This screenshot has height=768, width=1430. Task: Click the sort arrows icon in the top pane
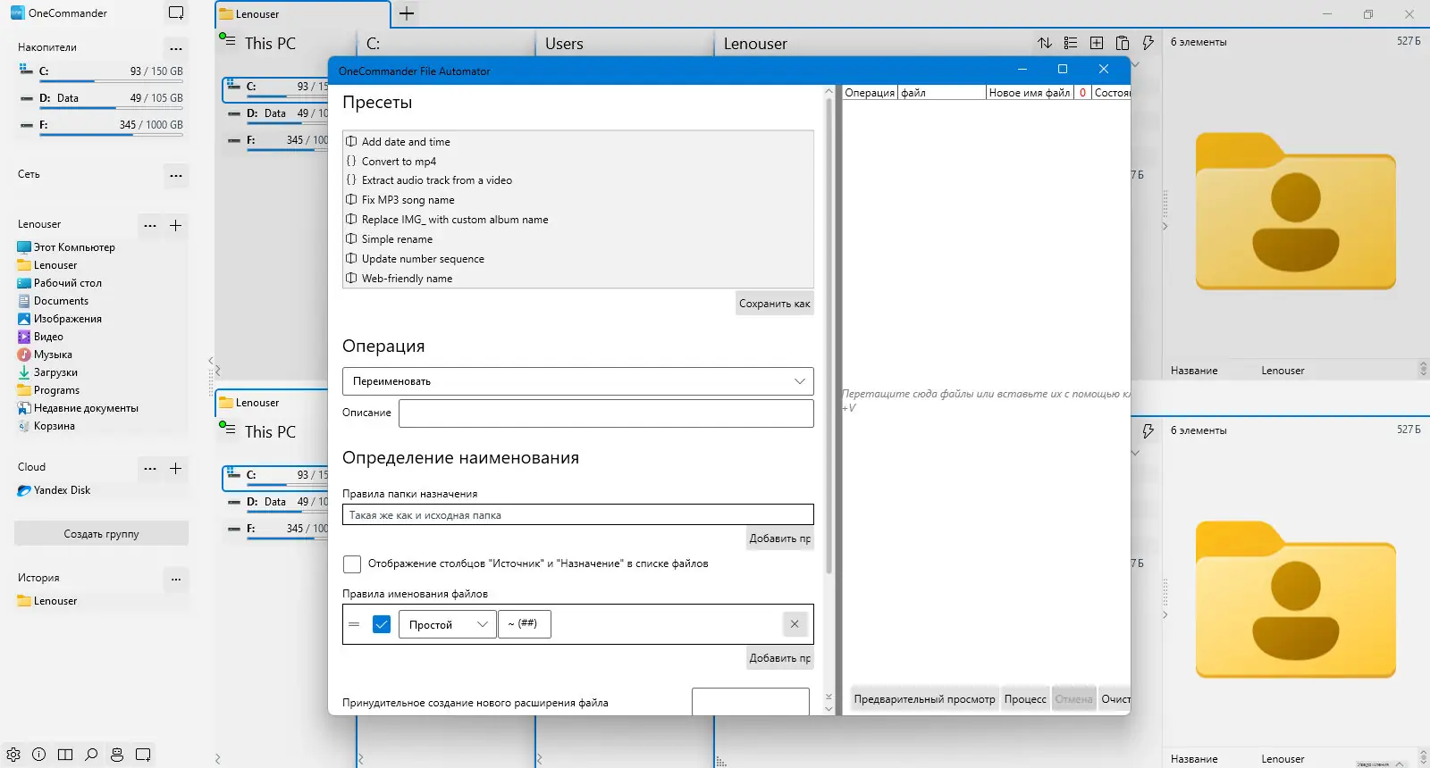(x=1045, y=43)
